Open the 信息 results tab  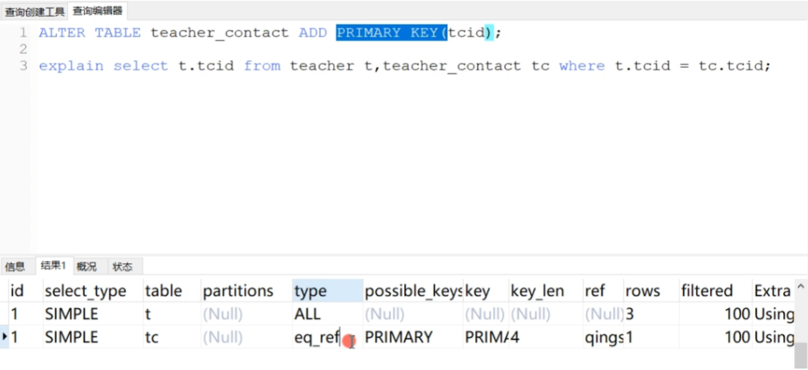pyautogui.click(x=15, y=267)
